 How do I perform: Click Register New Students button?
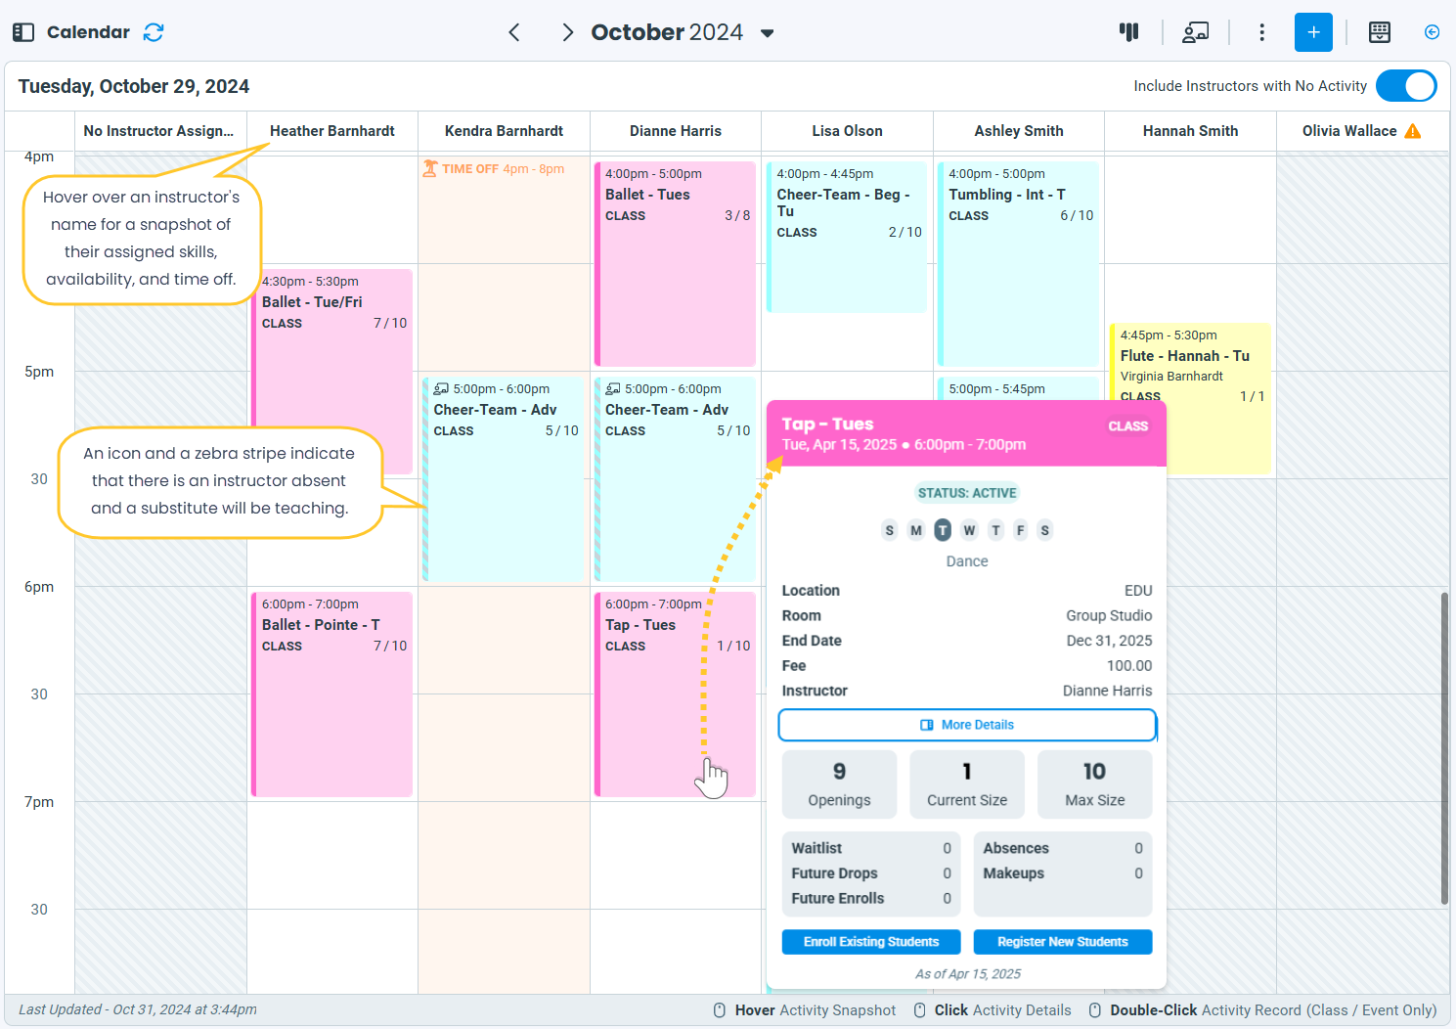pyautogui.click(x=1063, y=942)
